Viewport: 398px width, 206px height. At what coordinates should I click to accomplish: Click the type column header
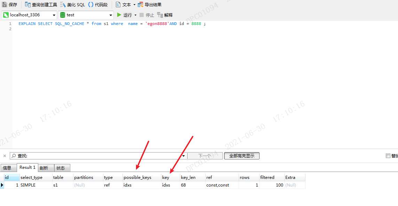113,178
